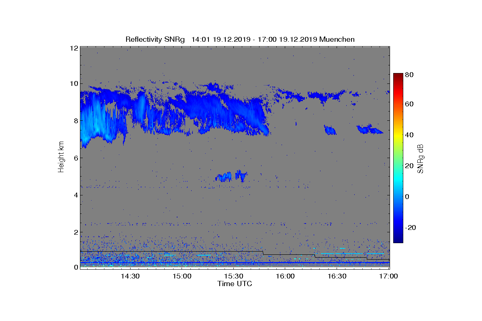Click the small cloud patch at 16:25
Image resolution: width=482 pixels, height=321 pixels.
[x=330, y=130]
